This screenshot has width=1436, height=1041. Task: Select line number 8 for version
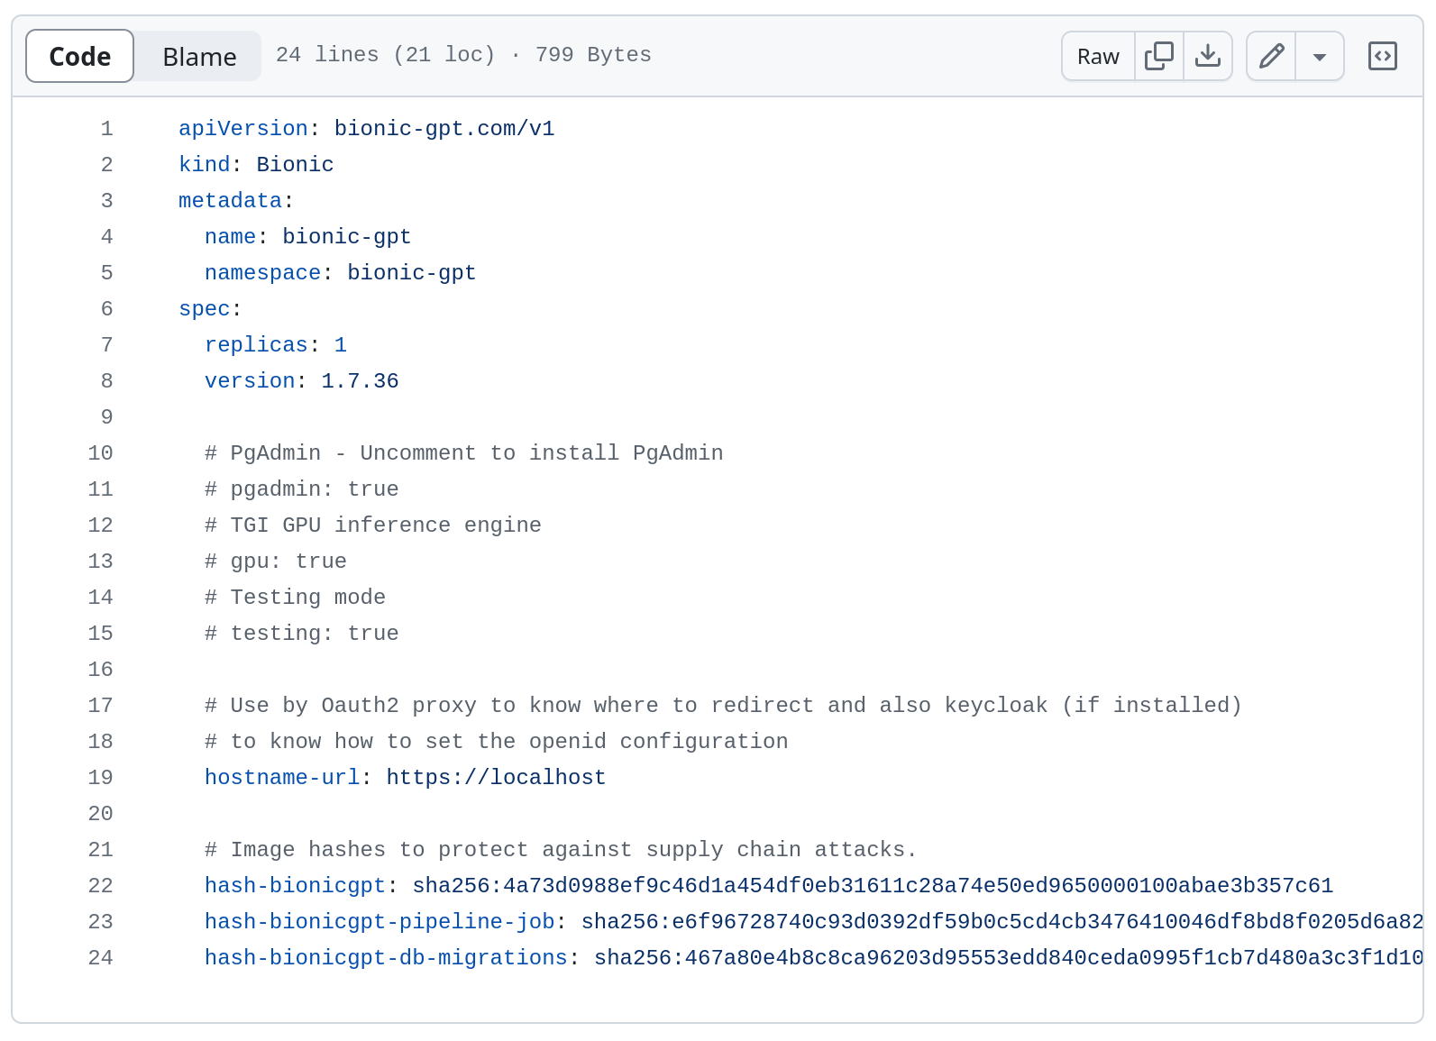106,381
